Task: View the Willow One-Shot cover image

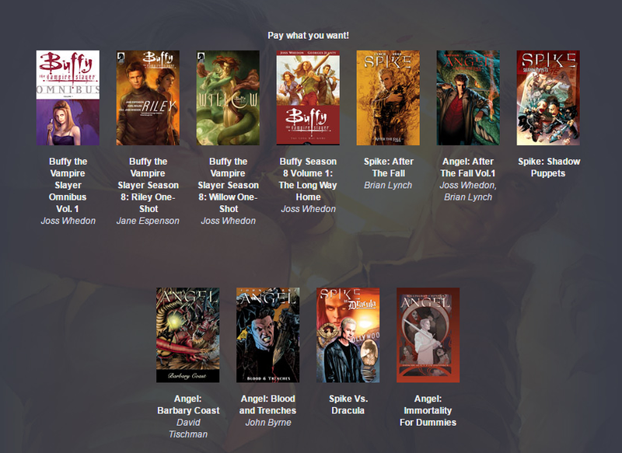Action: pos(228,97)
